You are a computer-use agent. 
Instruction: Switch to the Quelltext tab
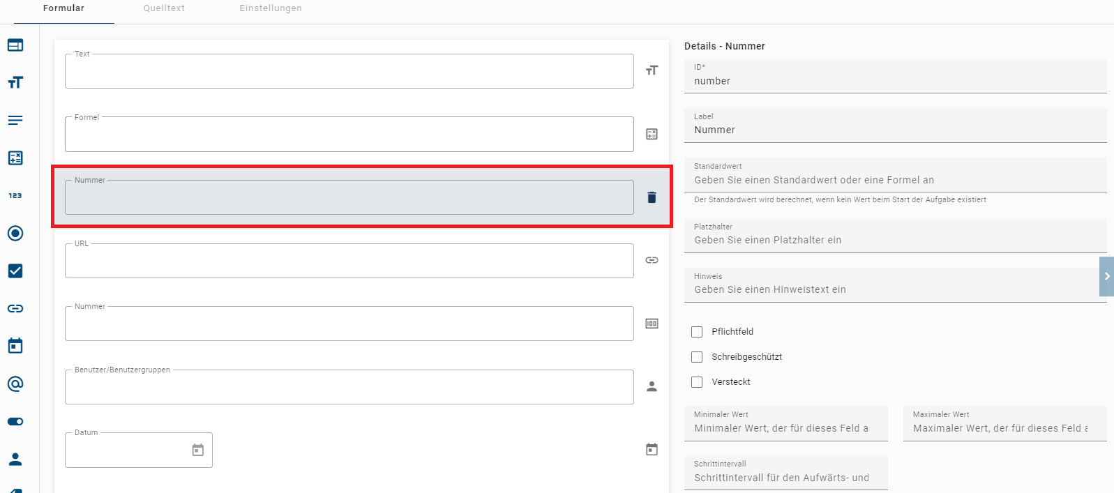[164, 8]
